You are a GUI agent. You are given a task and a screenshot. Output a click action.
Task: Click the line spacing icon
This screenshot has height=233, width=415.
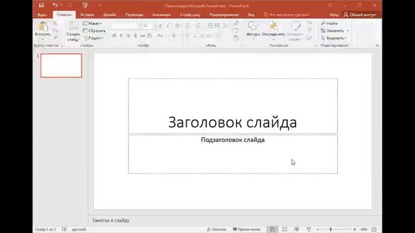[225, 26]
